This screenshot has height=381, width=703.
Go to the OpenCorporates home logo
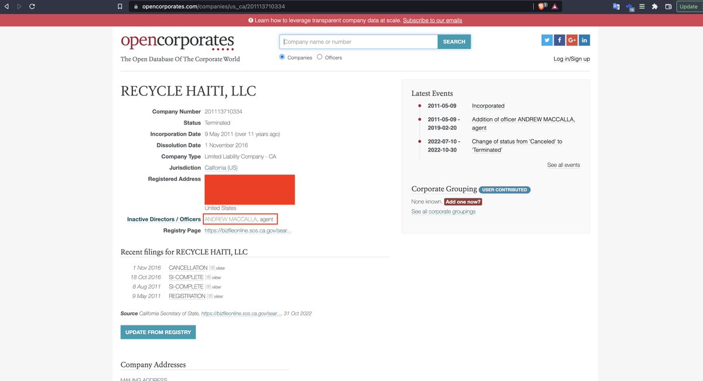click(178, 42)
